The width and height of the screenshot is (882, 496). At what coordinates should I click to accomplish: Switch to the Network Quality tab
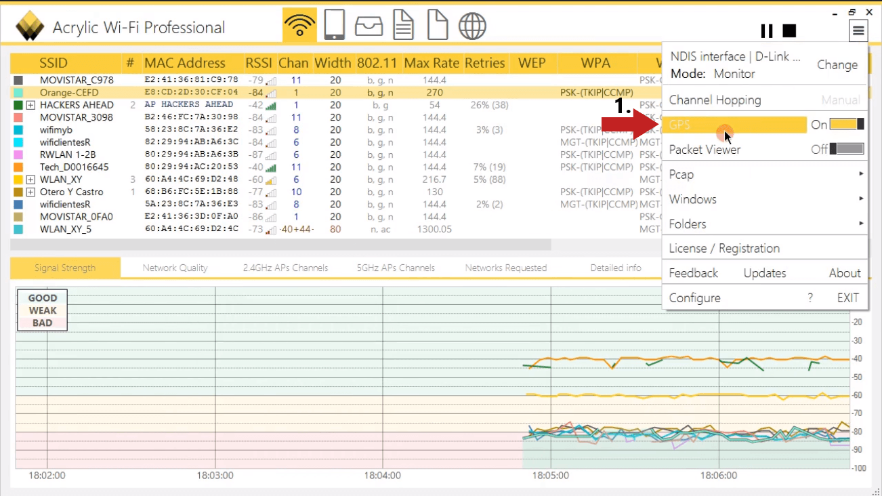click(x=175, y=268)
